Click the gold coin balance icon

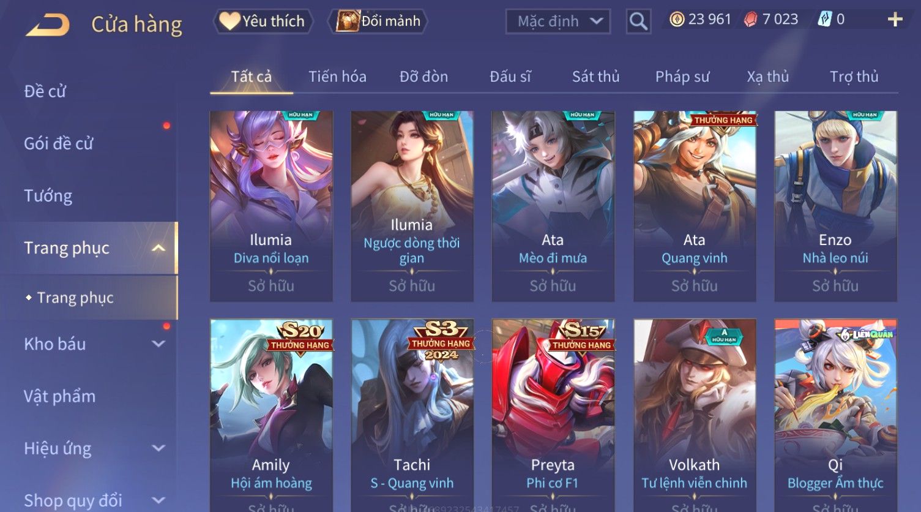tap(677, 20)
